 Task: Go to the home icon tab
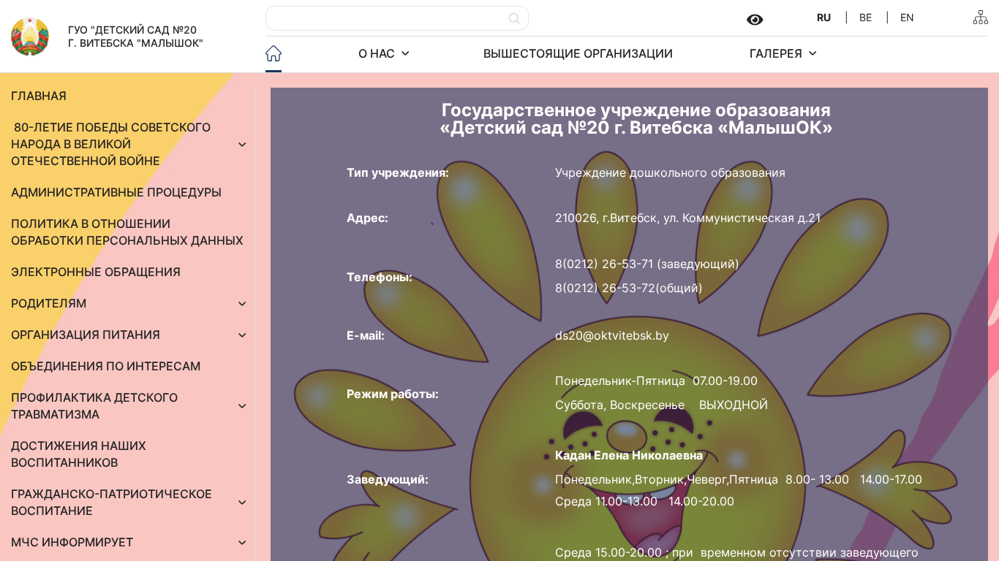tap(274, 53)
